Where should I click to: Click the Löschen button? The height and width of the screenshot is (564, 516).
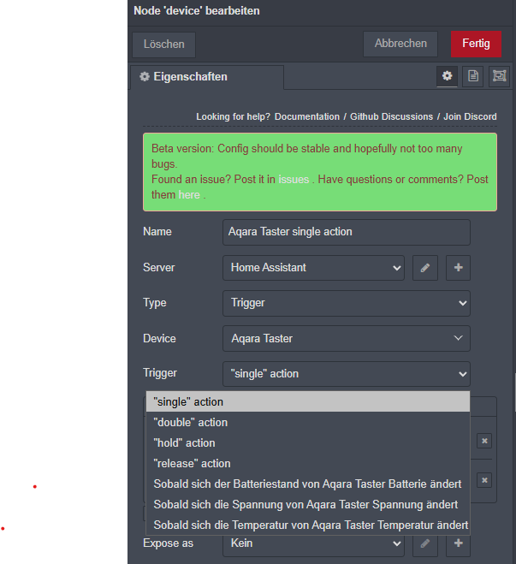[x=163, y=45]
